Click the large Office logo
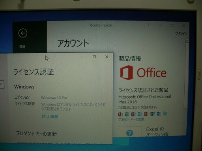Screen dimensions: 202x151 (143, 73)
